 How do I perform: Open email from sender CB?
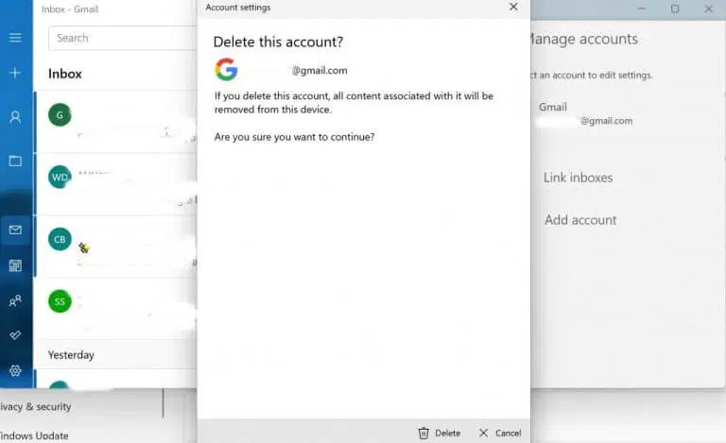point(115,247)
